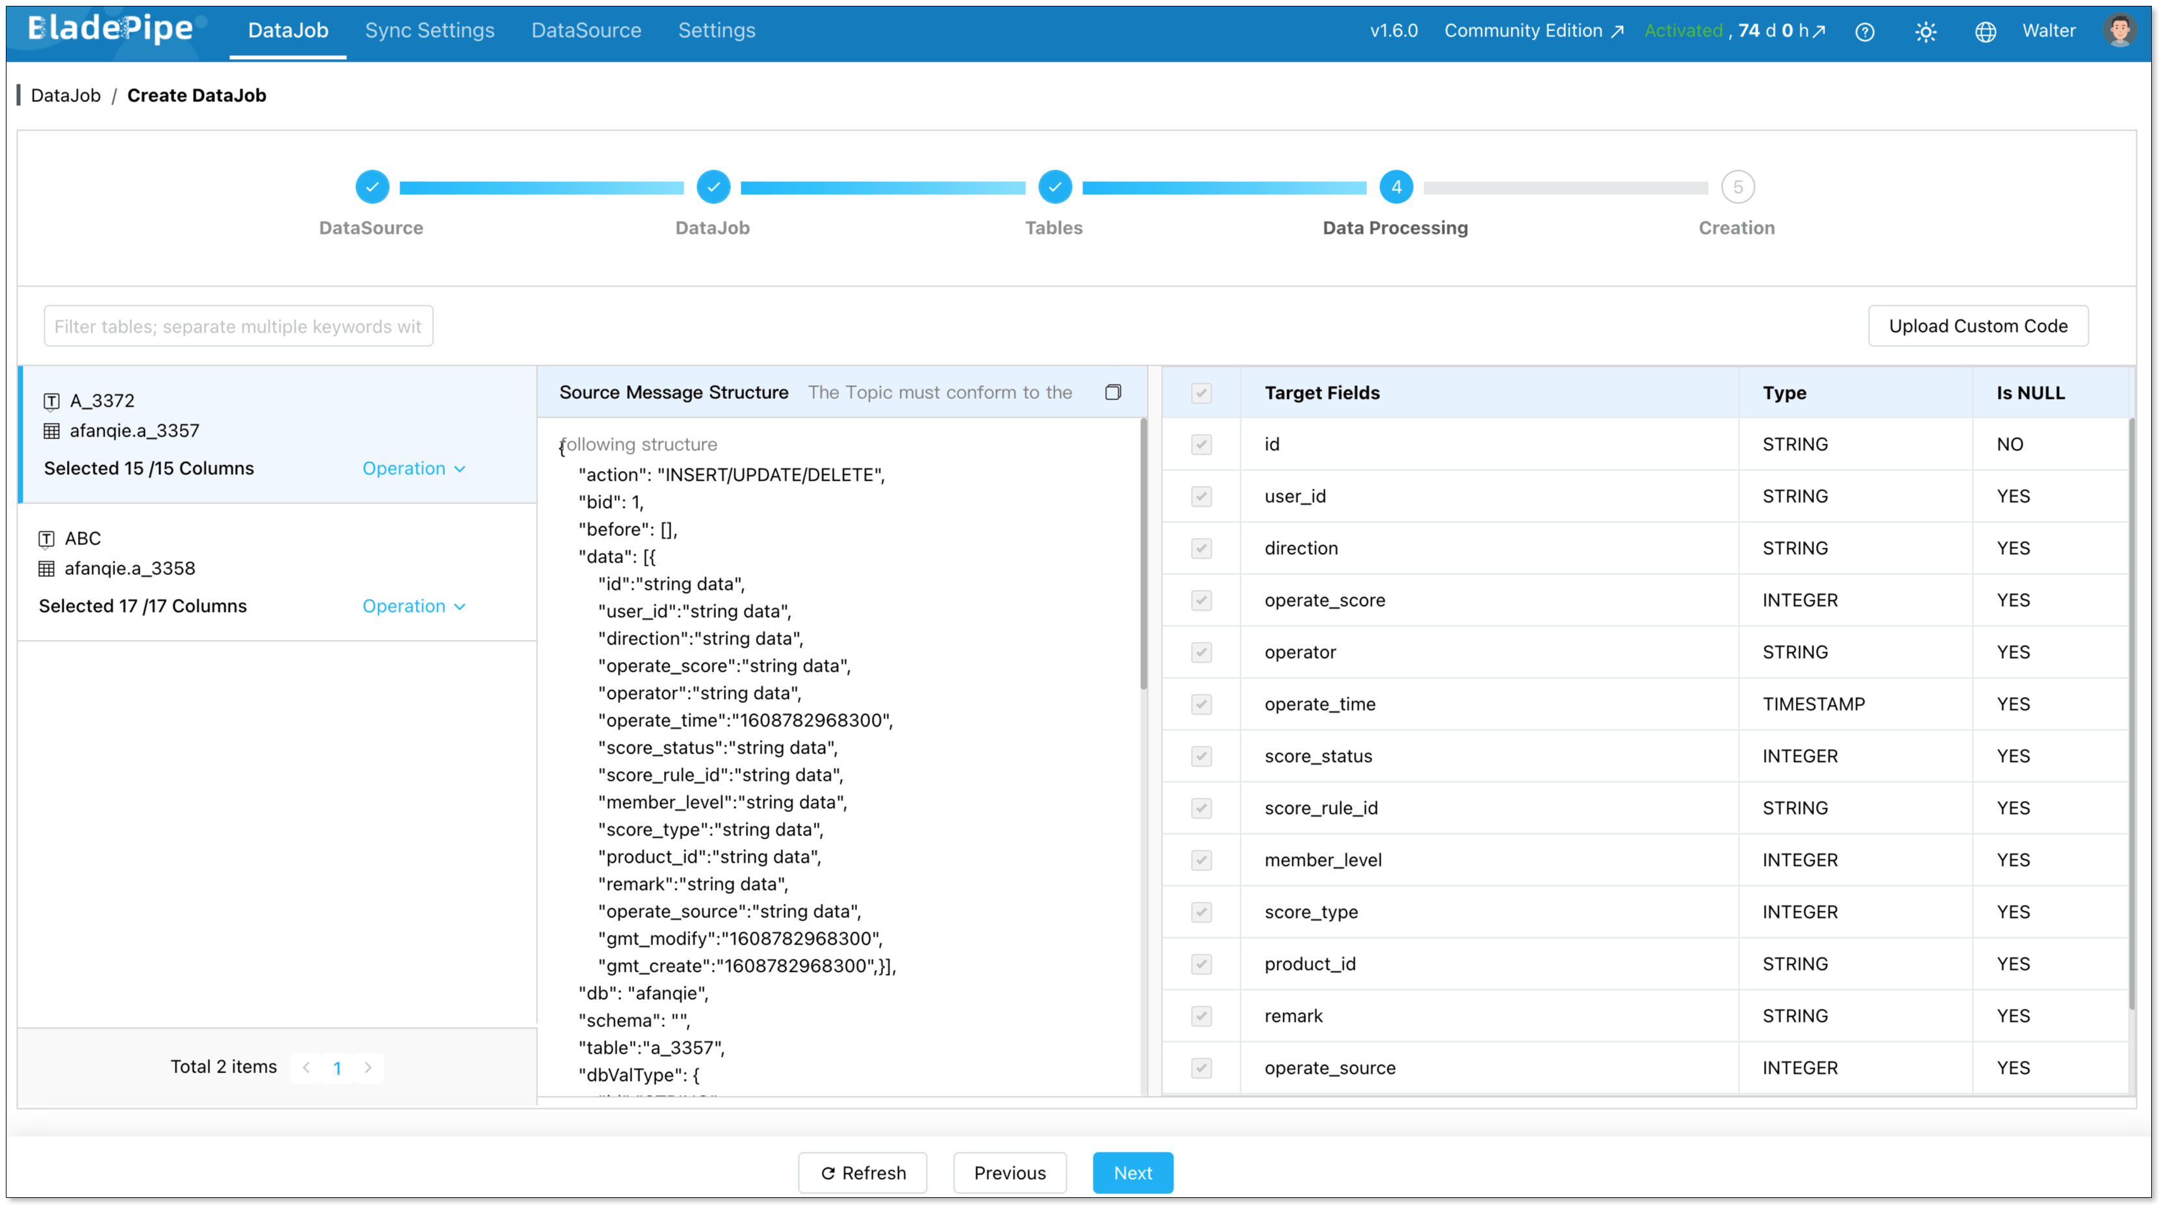Image resolution: width=2161 pixels, height=1207 pixels.
Task: Click the Type column header
Action: [1855, 392]
